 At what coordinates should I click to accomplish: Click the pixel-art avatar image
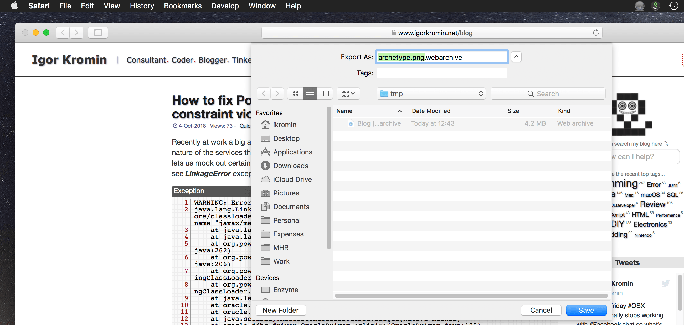[632, 114]
